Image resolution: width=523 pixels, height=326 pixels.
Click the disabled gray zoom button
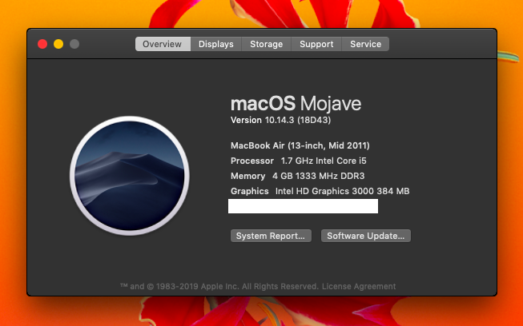tap(74, 44)
